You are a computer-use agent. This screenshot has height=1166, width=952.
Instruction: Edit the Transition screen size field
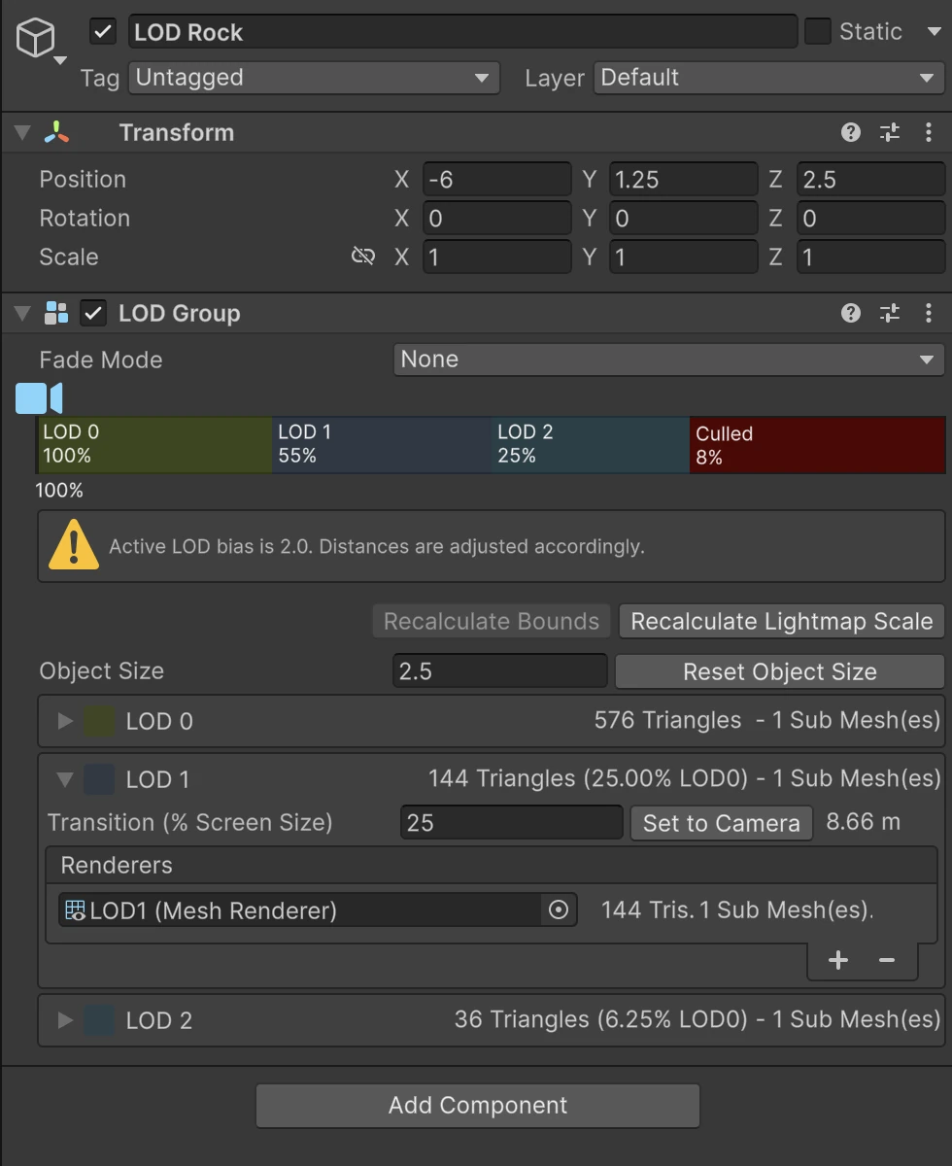[512, 823]
